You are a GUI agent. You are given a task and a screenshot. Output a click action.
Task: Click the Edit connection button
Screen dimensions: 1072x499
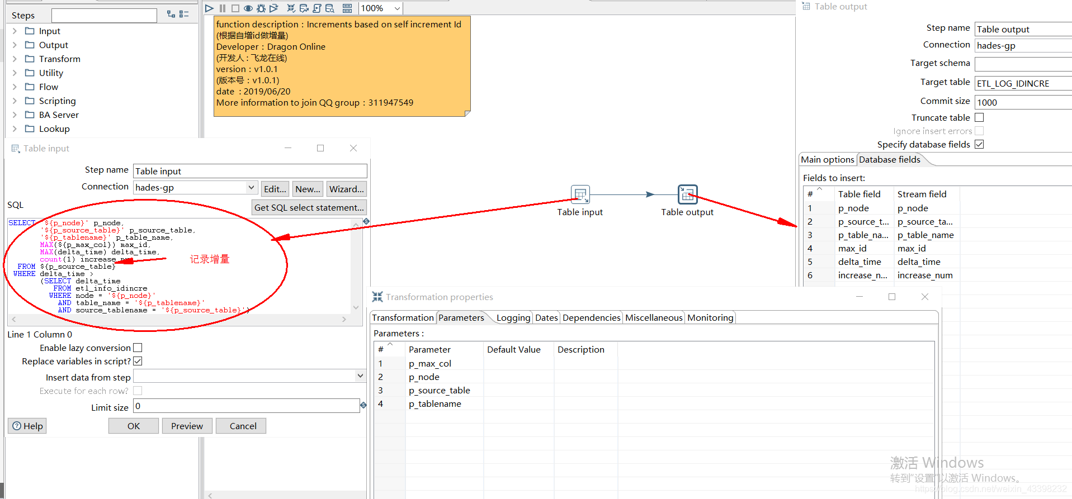point(275,189)
